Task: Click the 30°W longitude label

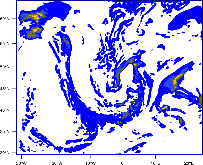Action: point(22,163)
